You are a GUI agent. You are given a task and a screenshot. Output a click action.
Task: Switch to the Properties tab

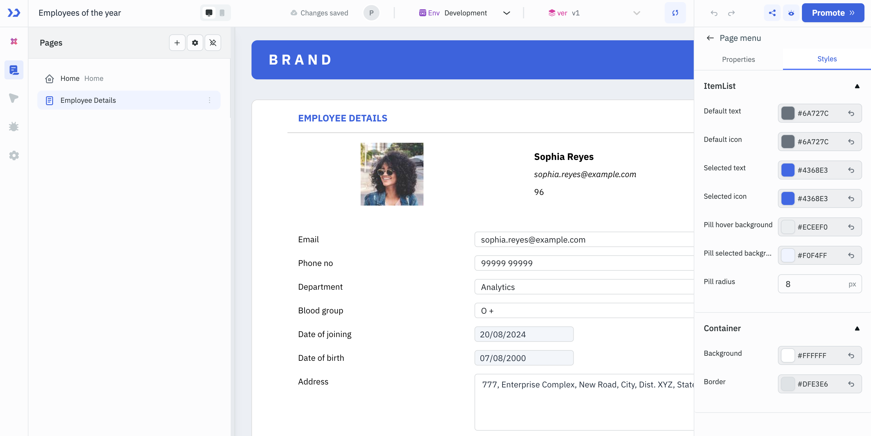point(738,60)
